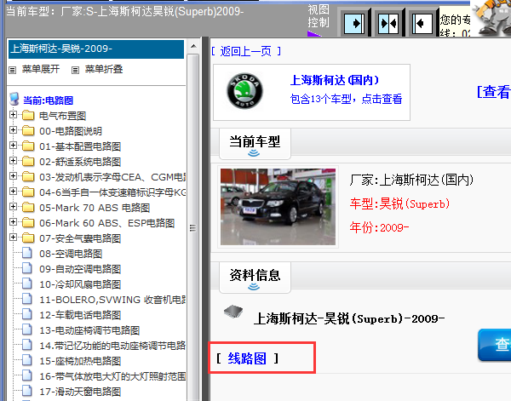Viewport: 511px width, 401px height.
Task: Click the 菜单展开 list icon
Action: [13, 70]
